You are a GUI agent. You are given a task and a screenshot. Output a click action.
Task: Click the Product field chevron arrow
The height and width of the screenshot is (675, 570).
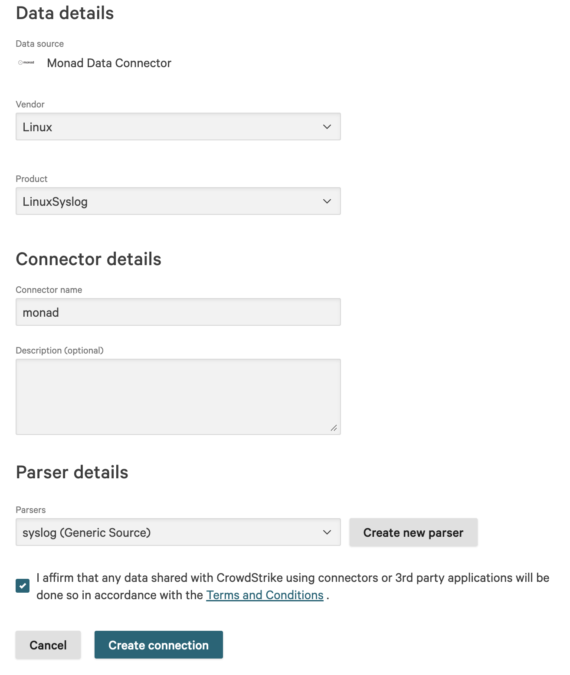(x=327, y=201)
